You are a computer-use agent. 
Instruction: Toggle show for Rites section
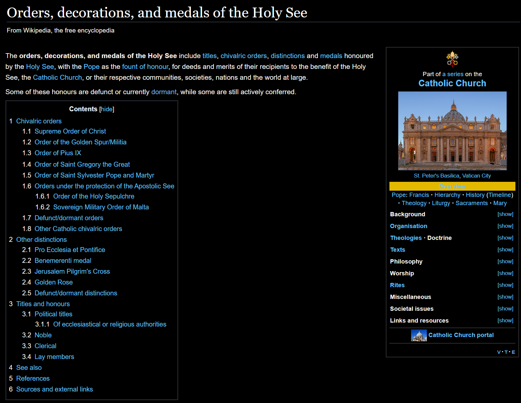(x=505, y=285)
